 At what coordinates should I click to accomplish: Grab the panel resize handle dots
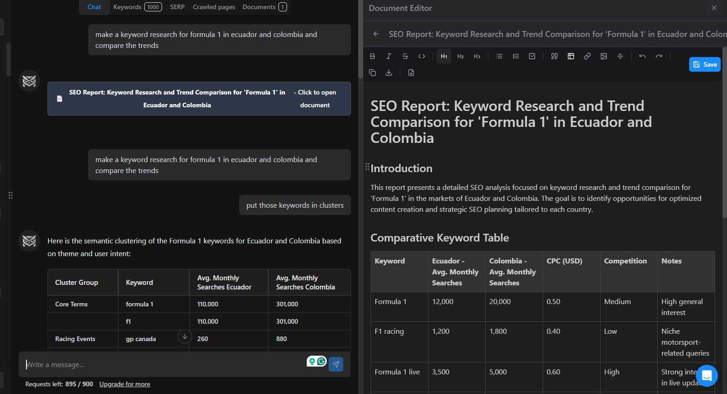point(10,195)
